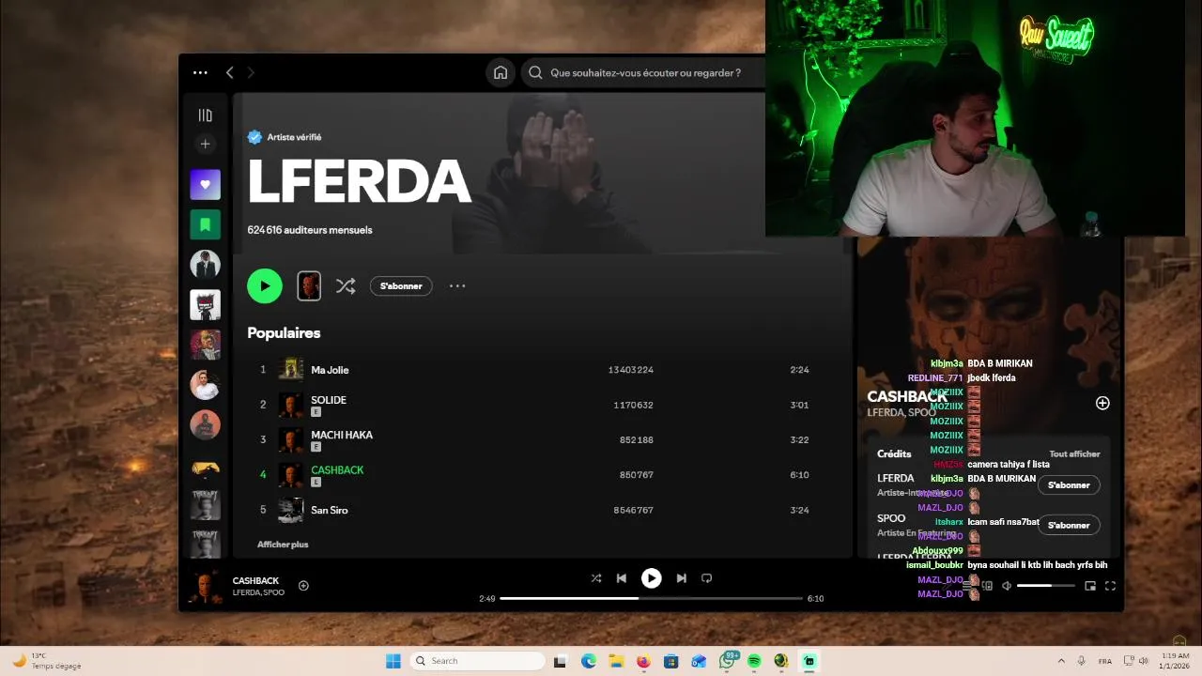Open the Windows Start button
This screenshot has width=1202, height=676.
click(393, 661)
